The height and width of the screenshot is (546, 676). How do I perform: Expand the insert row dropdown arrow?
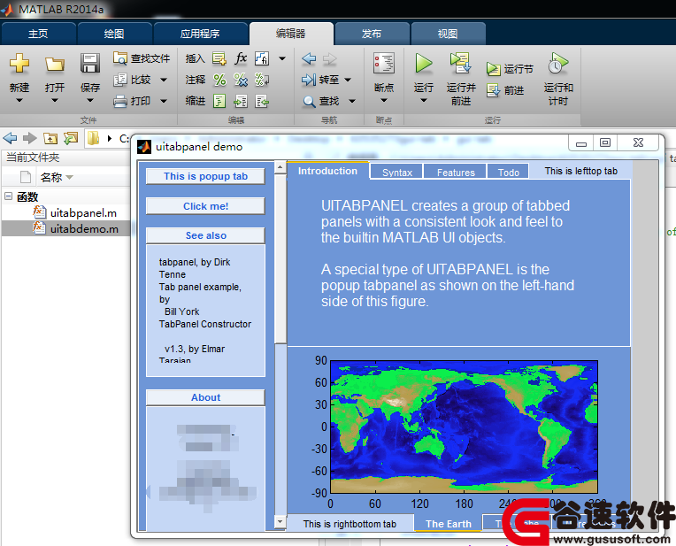(282, 58)
